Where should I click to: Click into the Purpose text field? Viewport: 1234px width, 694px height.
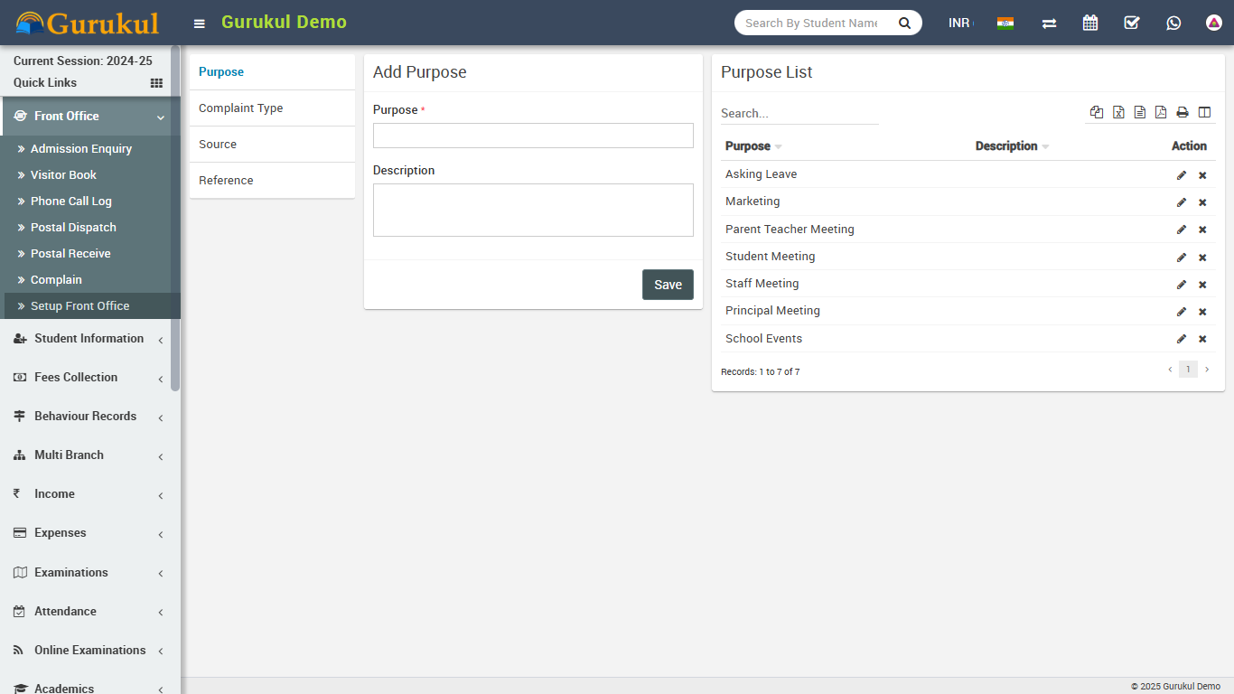pyautogui.click(x=533, y=136)
